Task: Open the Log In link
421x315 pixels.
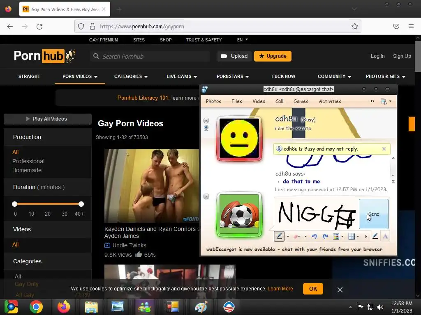Action: (378, 56)
